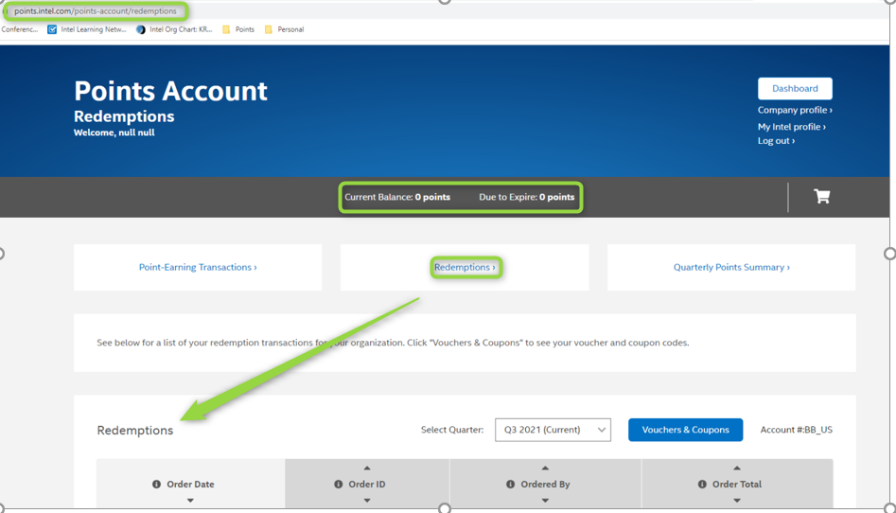
Task: Sort Order ID ascending with up arrow
Action: pyautogui.click(x=367, y=468)
